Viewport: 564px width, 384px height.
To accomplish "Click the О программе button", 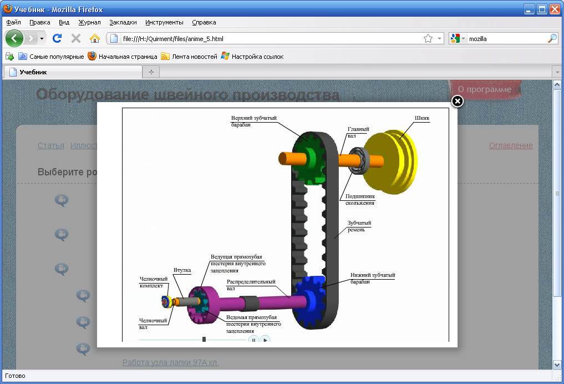I will [485, 89].
